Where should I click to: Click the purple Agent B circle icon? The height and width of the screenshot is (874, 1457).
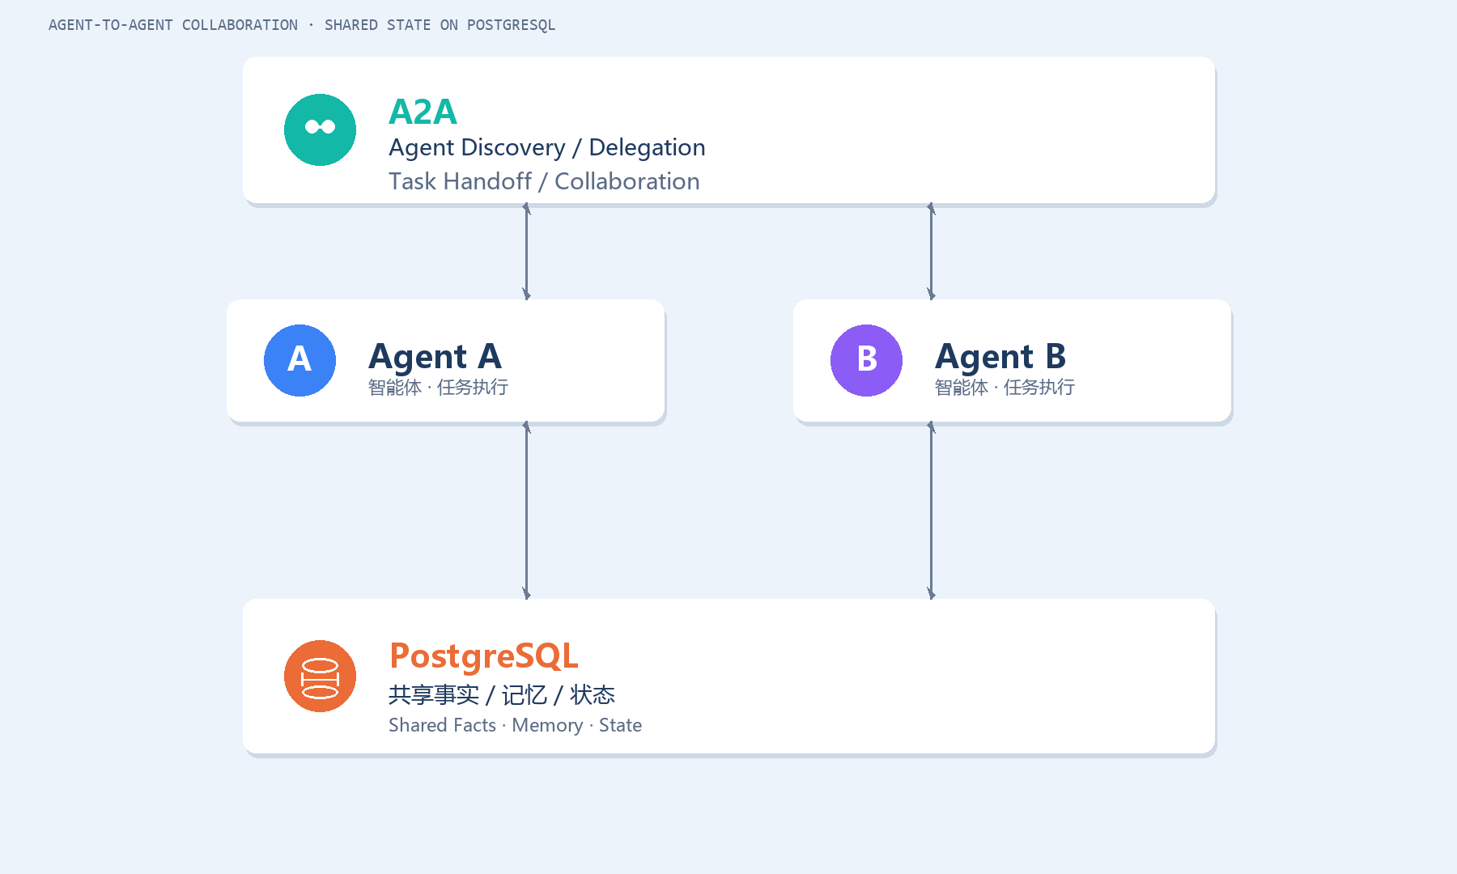tap(866, 360)
